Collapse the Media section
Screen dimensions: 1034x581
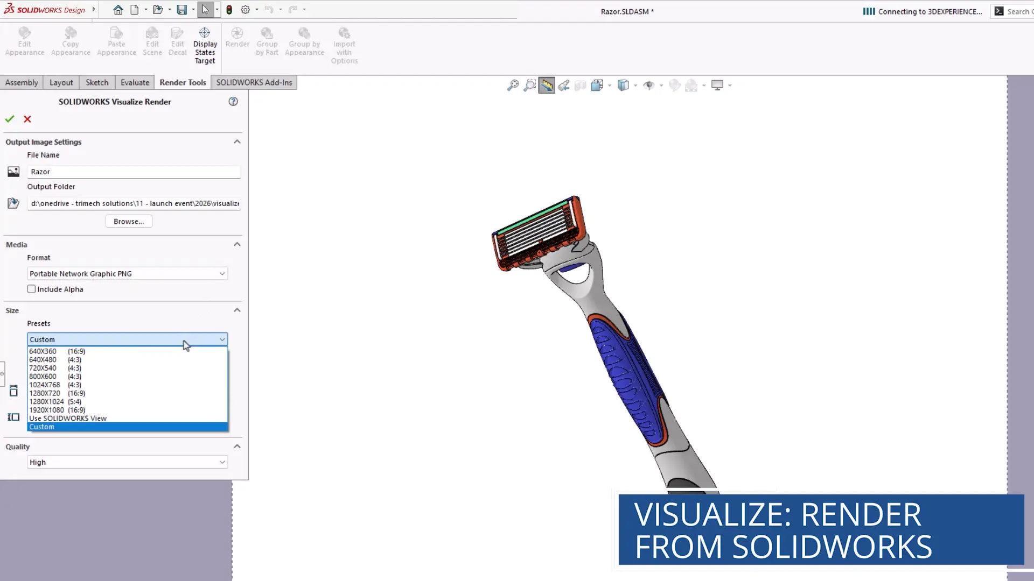point(237,244)
